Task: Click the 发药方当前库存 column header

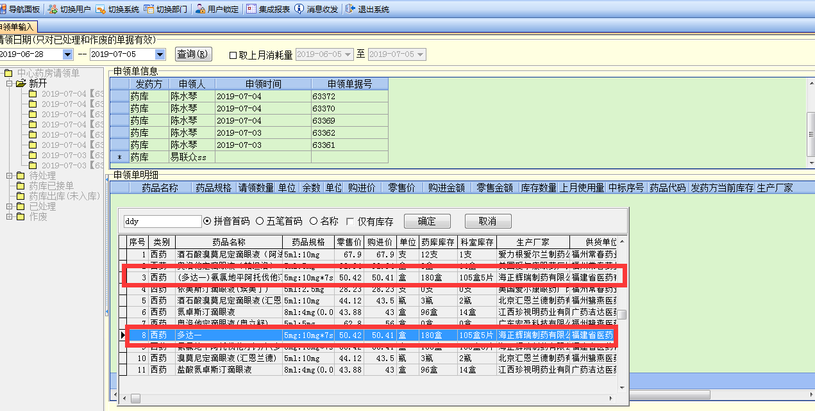Action: 722,188
